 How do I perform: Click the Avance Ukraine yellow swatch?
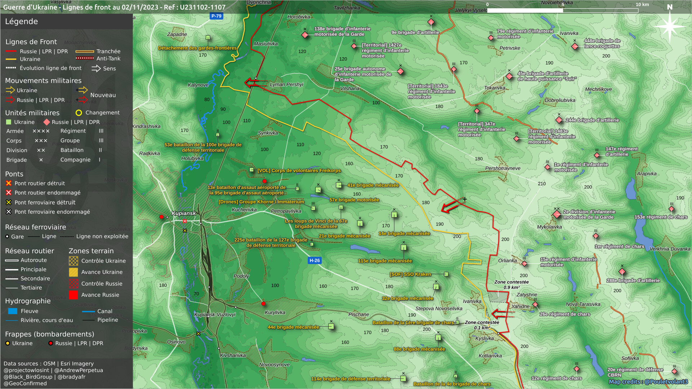pyautogui.click(x=74, y=272)
